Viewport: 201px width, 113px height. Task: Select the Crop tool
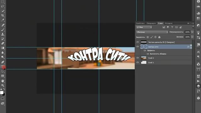pos(3,15)
